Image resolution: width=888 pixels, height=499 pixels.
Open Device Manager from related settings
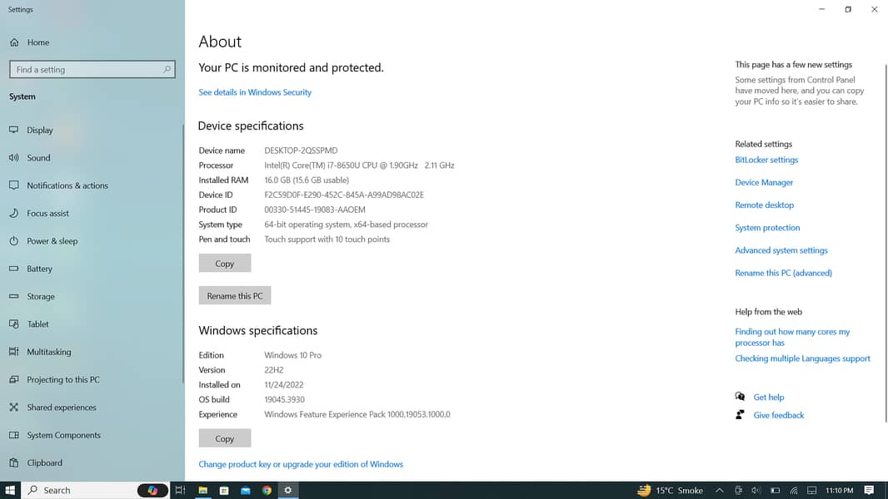click(764, 182)
